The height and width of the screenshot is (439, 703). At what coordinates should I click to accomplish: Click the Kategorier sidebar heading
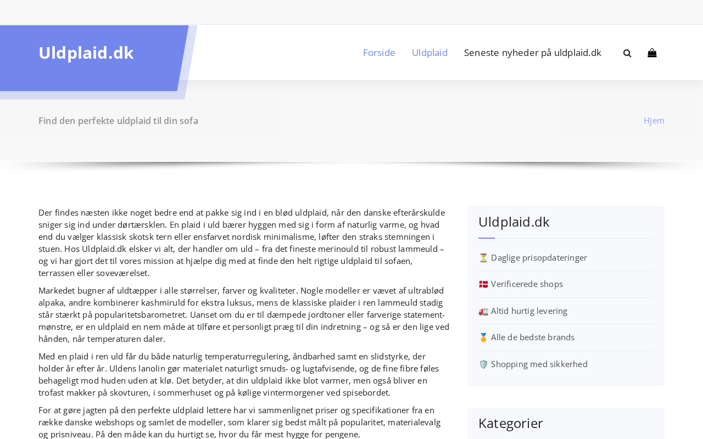(x=511, y=423)
